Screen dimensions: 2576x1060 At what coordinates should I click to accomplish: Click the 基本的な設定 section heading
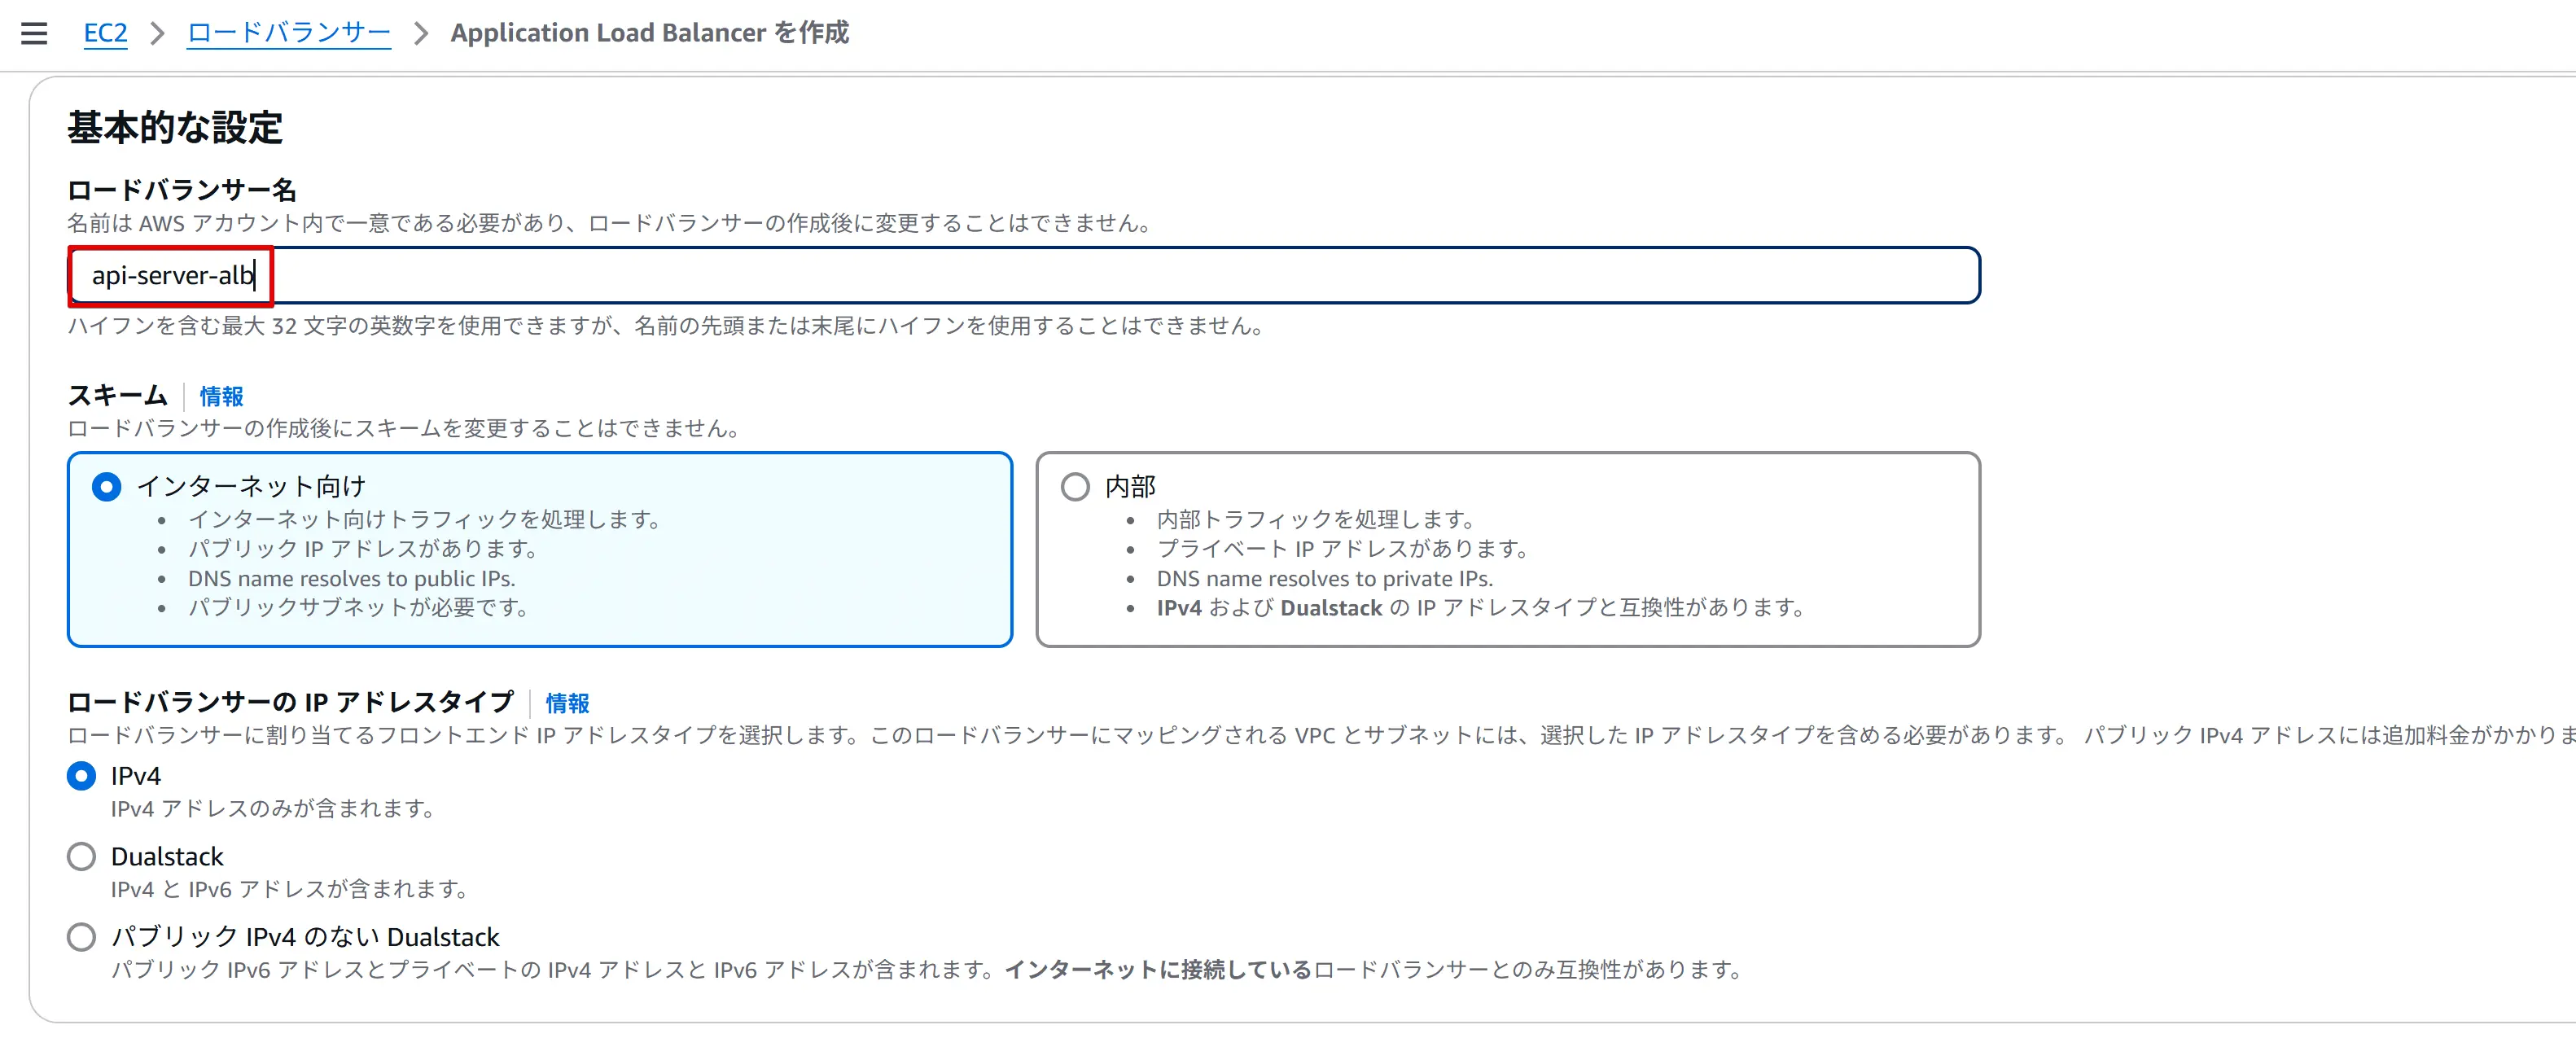175,128
